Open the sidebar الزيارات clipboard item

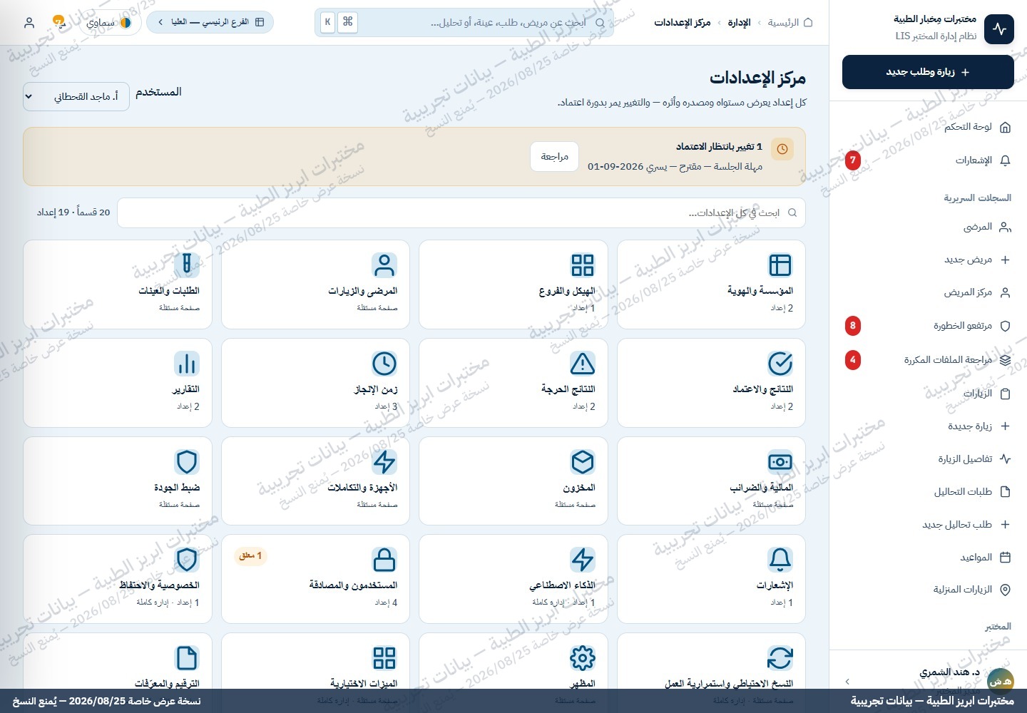[x=928, y=394]
